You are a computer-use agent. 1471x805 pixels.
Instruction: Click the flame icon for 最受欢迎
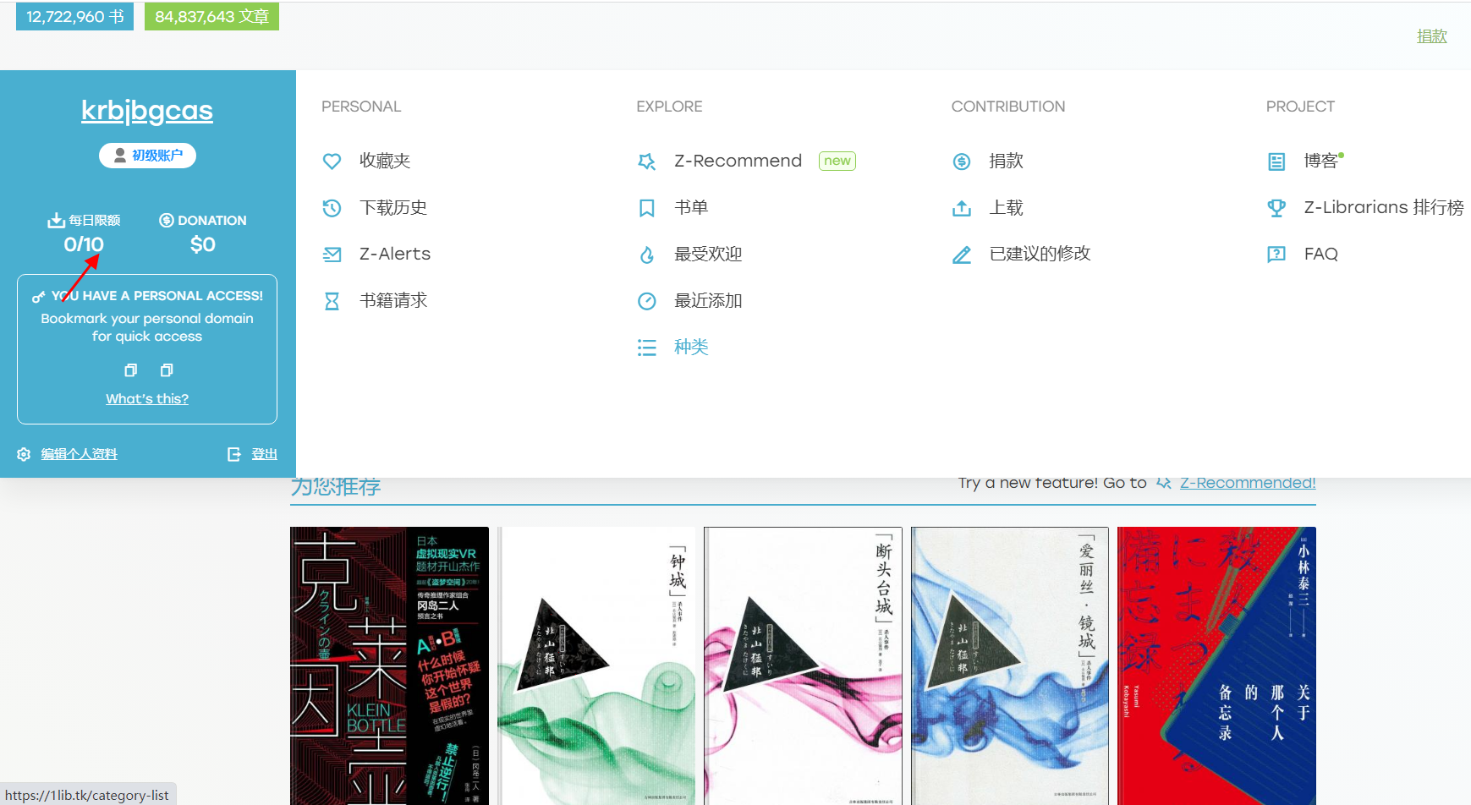[647, 255]
